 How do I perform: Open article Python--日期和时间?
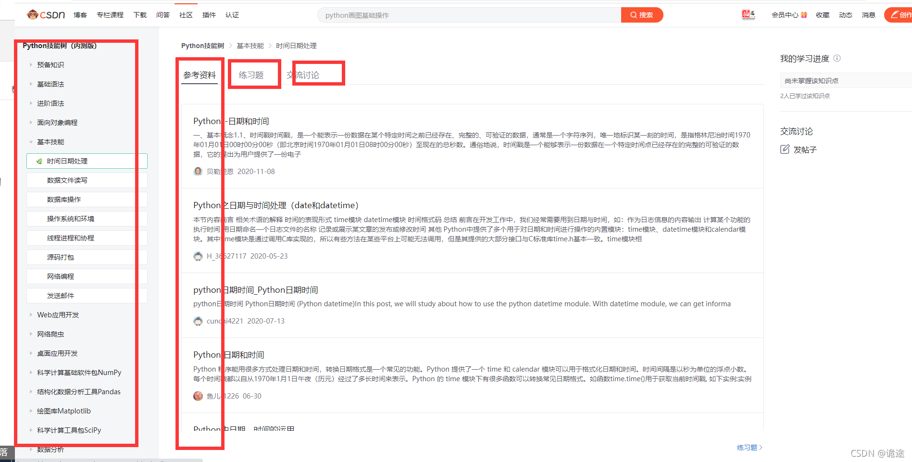231,121
